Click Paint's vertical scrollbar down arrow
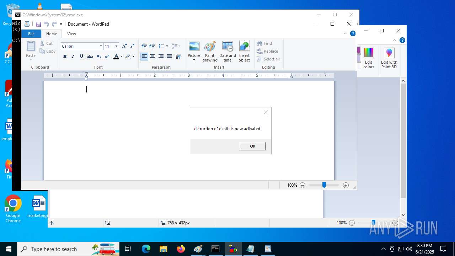 tap(403, 215)
